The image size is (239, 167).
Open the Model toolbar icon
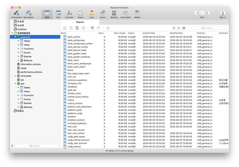(x=137, y=15)
